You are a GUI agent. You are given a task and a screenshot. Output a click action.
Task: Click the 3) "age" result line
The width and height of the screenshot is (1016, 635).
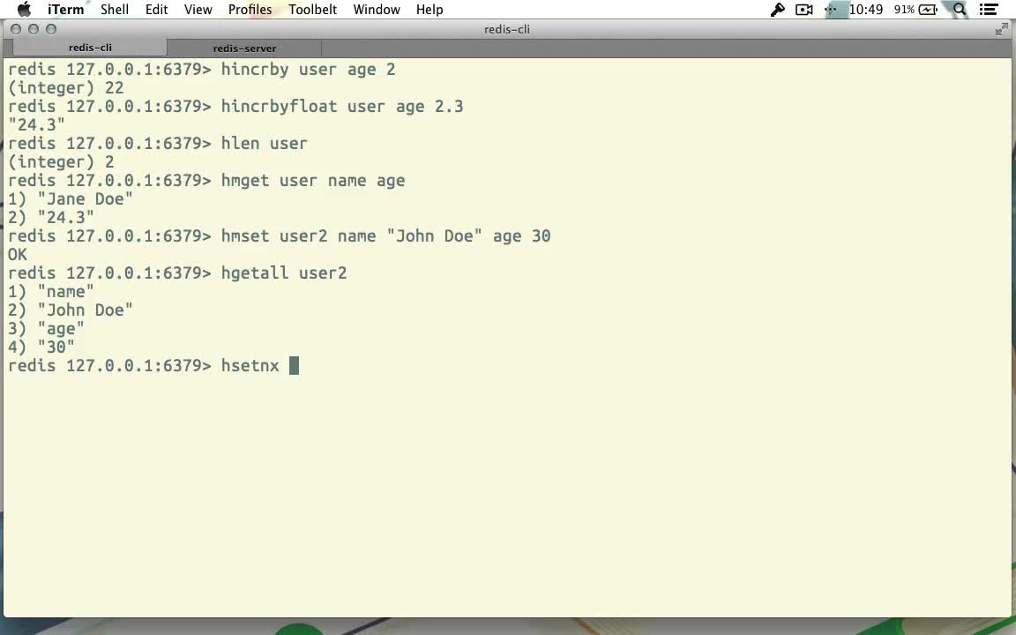(x=46, y=328)
